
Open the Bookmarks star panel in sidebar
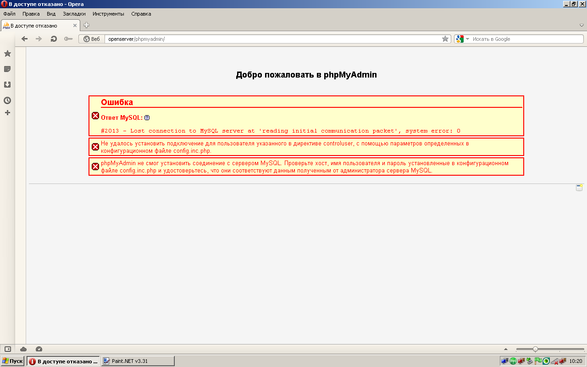point(7,54)
